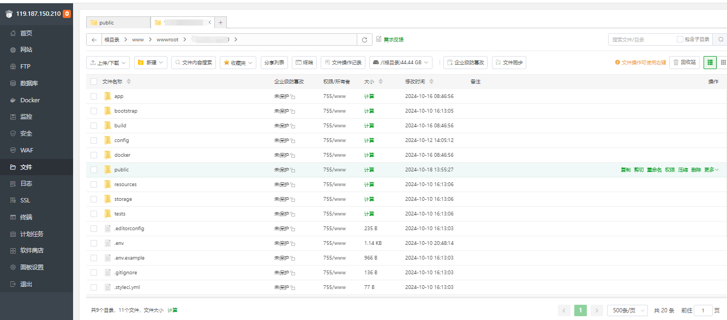This screenshot has height=320, width=727.
Task: Click the search magnifier button
Action: pos(720,39)
